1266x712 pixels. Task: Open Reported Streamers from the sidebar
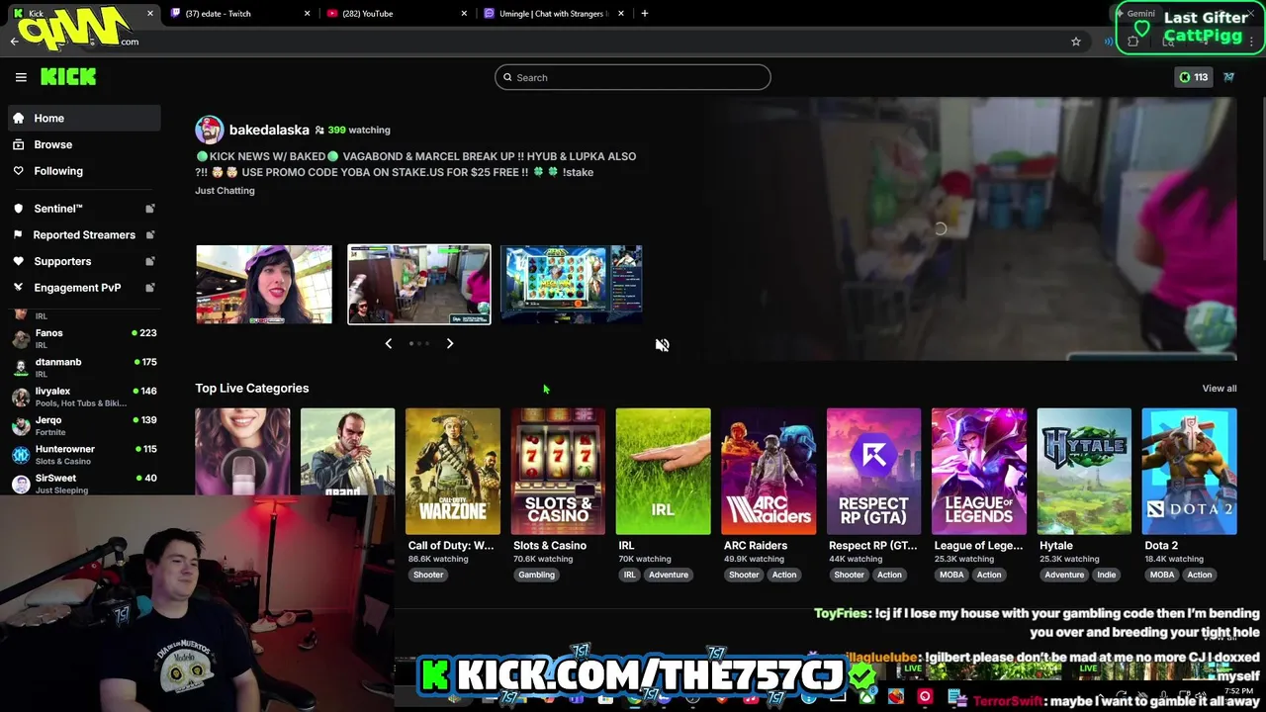click(x=84, y=234)
